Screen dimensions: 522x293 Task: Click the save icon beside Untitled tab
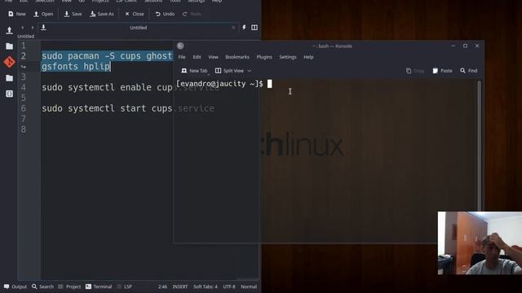coord(43,28)
